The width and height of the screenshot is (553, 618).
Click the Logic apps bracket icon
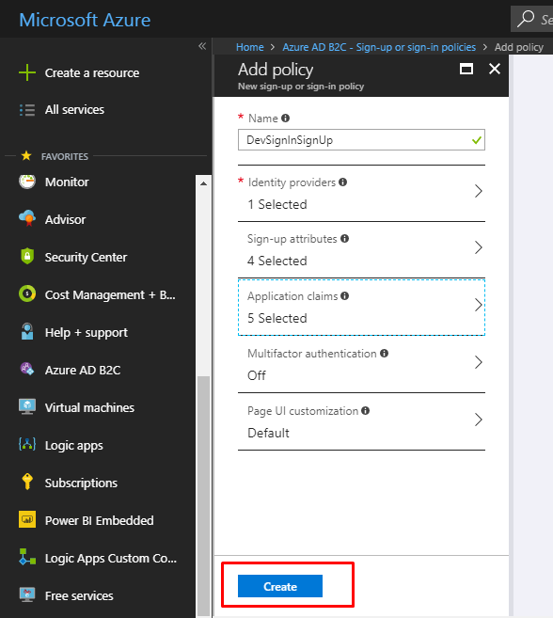click(x=27, y=444)
